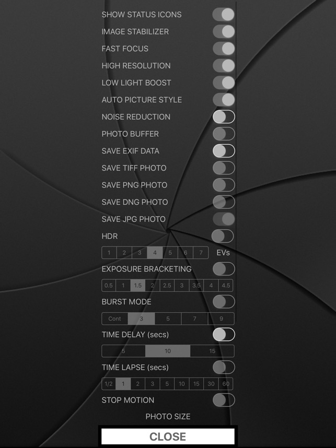Choose 30 second time lapse interval
Image resolution: width=336 pixels, height=448 pixels.
click(211, 384)
